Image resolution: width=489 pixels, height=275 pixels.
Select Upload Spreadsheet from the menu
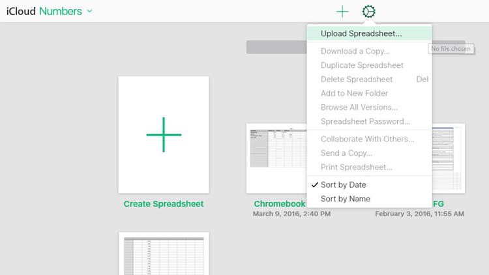click(361, 33)
